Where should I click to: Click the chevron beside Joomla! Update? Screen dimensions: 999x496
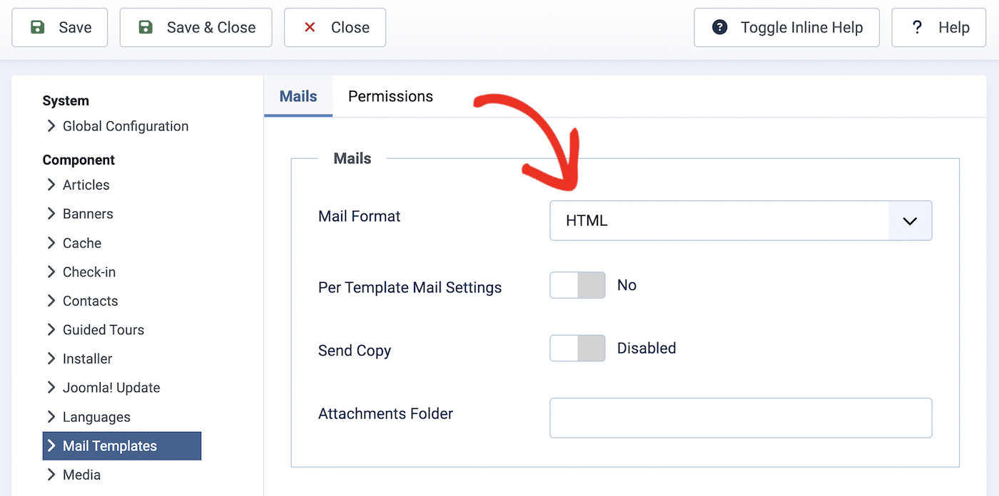click(x=51, y=387)
